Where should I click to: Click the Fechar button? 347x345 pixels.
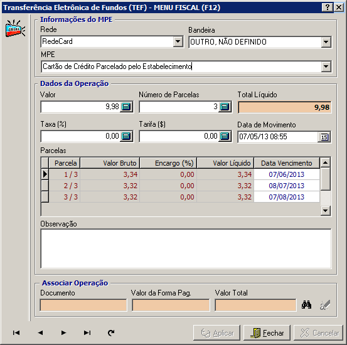[267, 333]
